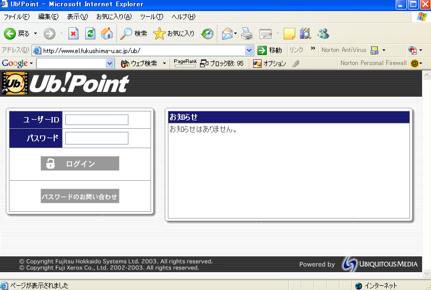Click Google web search (ウェブ検索) binoculars icon
Viewport: 431px width, 290px height.
click(125, 64)
